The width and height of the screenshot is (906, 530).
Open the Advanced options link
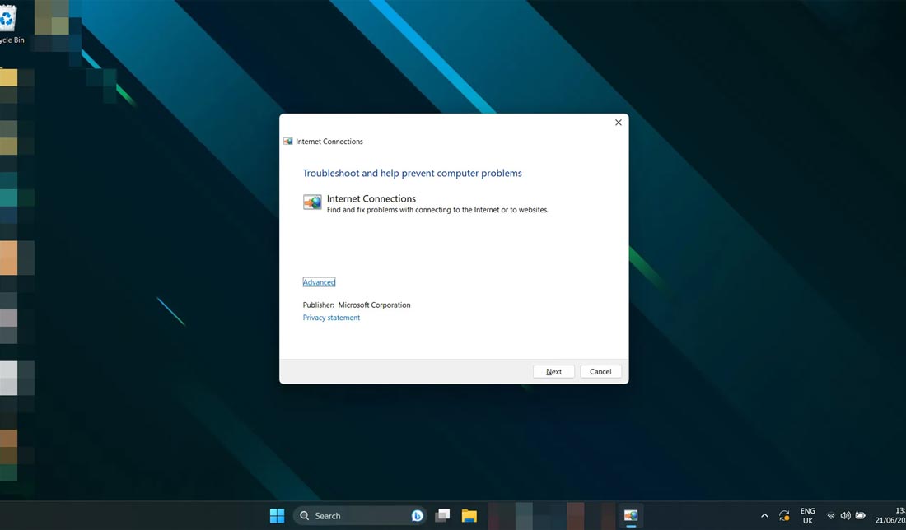319,282
